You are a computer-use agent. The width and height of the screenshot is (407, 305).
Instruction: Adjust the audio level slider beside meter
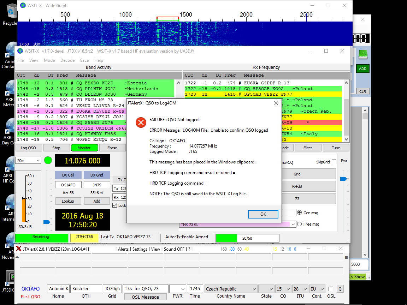(47, 222)
